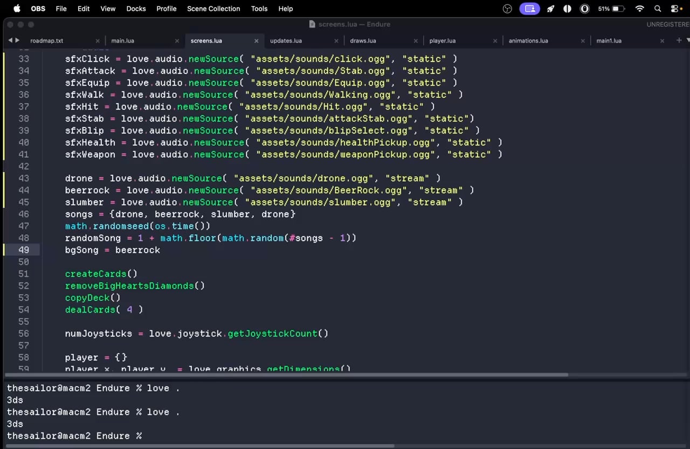Click the editor horizontal scrollbar

tap(286, 375)
